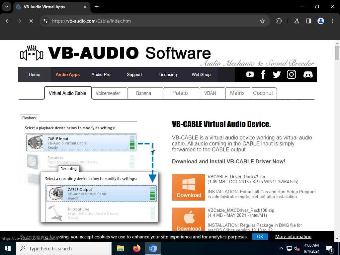Click the VB-CABLE Virtual Audio Device heading
Screen dimensions: 340x255
221,124
